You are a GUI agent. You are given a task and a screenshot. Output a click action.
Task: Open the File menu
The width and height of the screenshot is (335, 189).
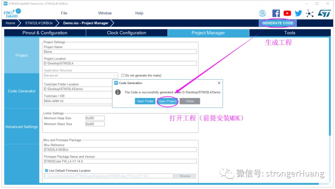click(x=64, y=13)
